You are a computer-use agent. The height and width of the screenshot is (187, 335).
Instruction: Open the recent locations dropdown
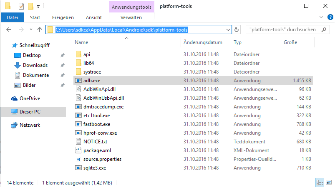pyautogui.click(x=31, y=30)
